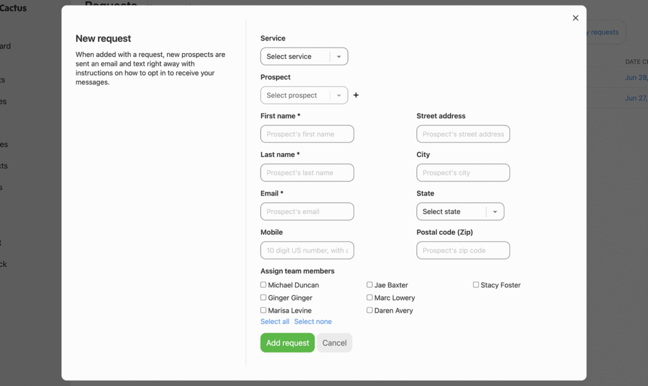Open the Select state dropdown
The width and height of the screenshot is (648, 386).
pos(459,212)
